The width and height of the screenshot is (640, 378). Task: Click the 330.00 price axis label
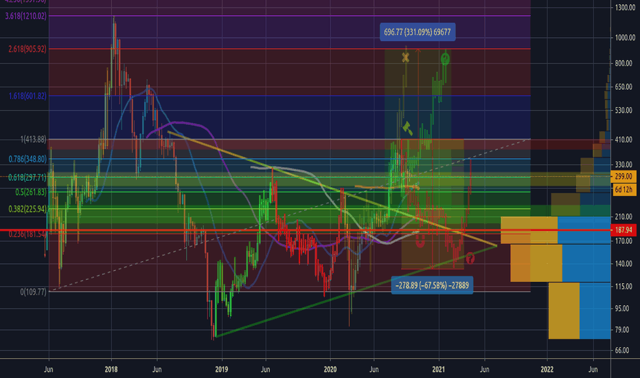tap(623, 165)
